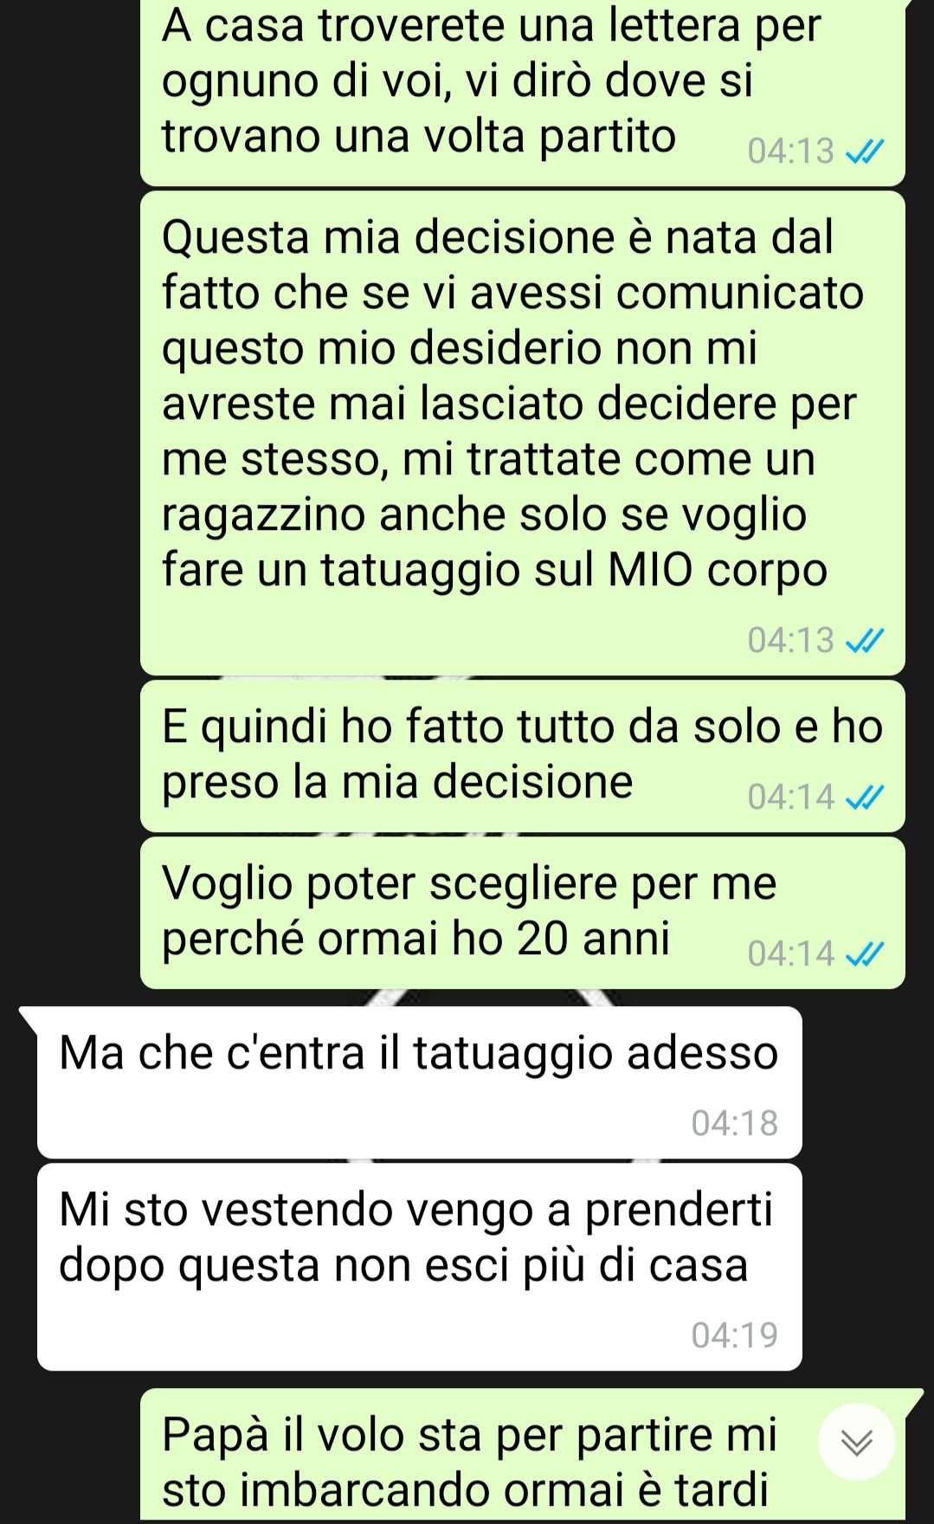Select the 'Papà il volo sta per partire' message
The height and width of the screenshot is (1524, 934).
click(x=522, y=1455)
